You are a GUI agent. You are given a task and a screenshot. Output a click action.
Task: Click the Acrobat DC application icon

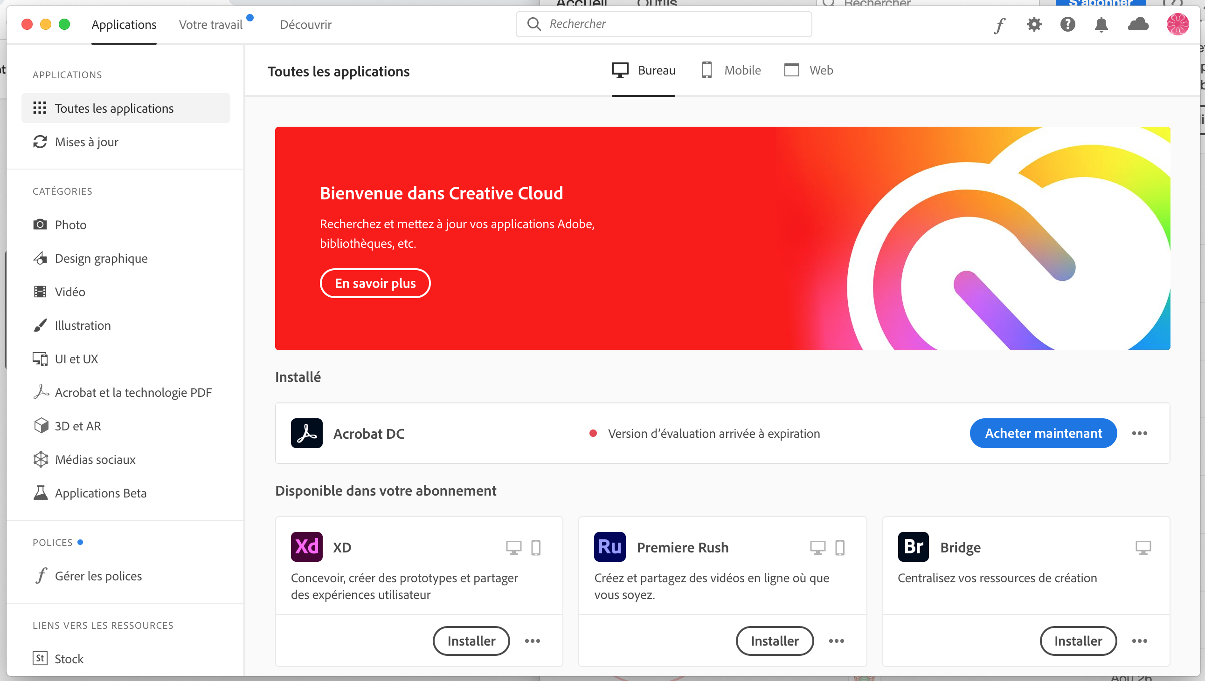click(307, 432)
